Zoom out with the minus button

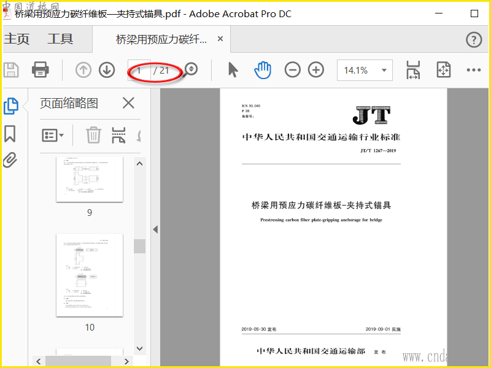293,70
